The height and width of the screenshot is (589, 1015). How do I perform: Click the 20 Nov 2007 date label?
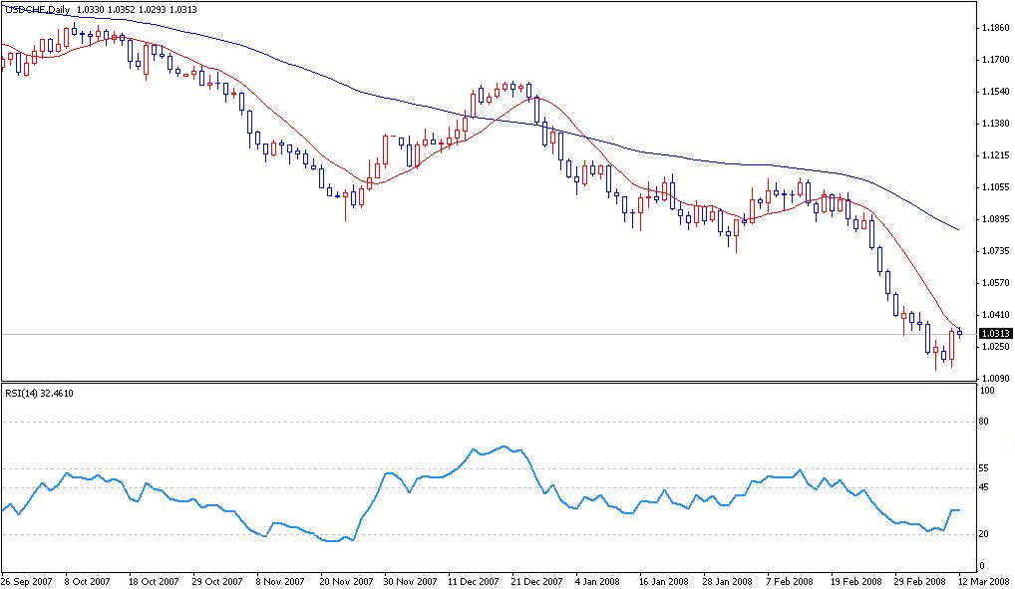click(x=346, y=581)
